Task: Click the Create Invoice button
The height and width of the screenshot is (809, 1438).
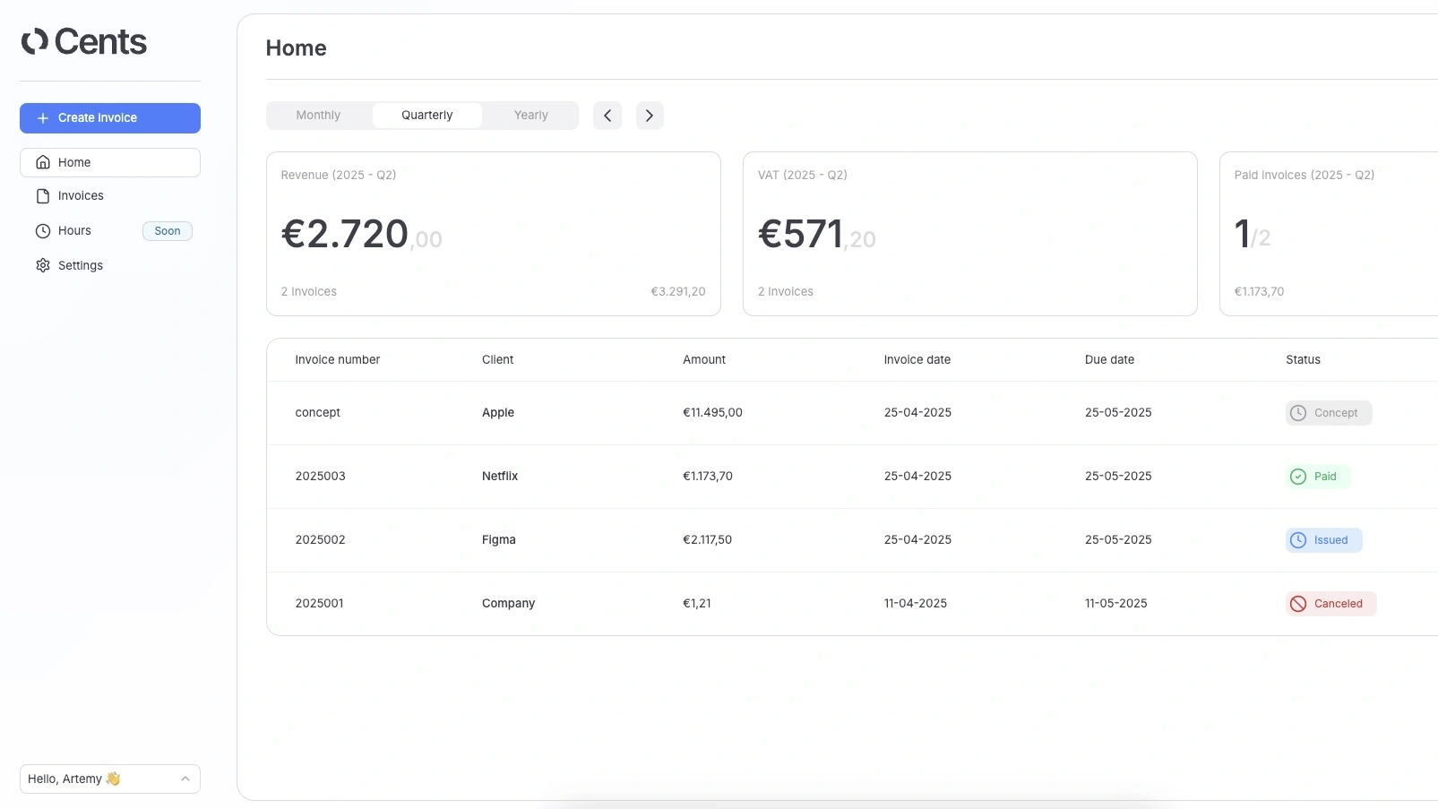Action: pyautogui.click(x=109, y=117)
